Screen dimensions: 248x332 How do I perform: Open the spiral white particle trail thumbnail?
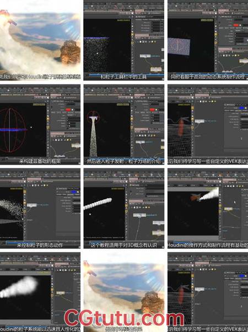click(124, 208)
